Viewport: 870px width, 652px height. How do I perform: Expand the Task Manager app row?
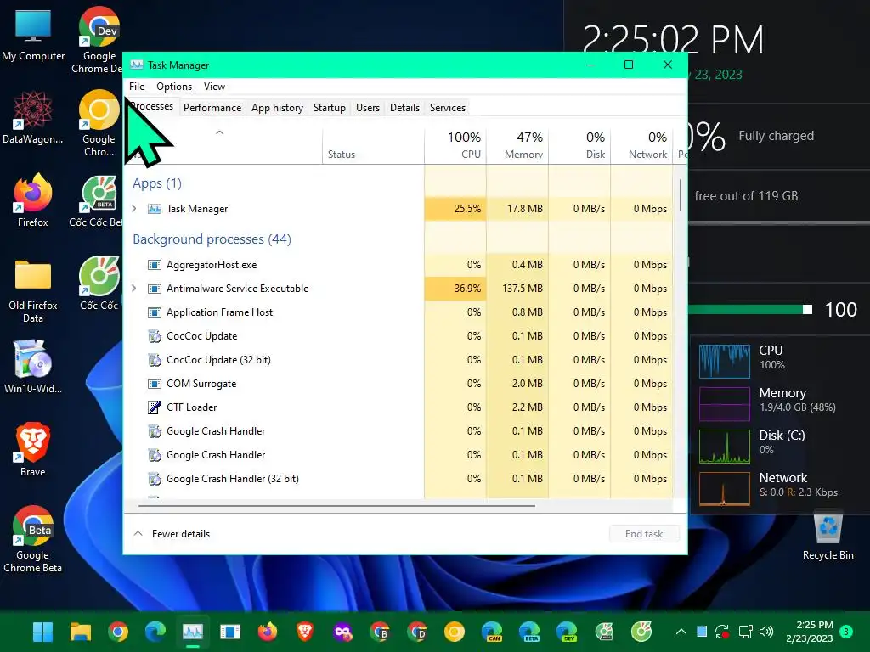tap(134, 209)
